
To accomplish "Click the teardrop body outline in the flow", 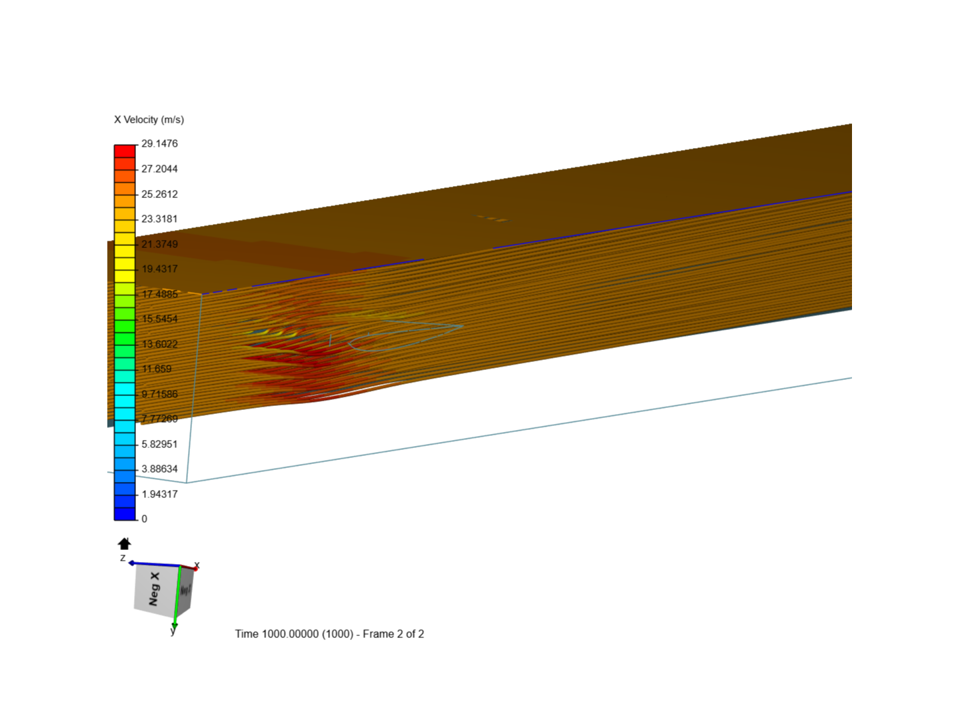I will [405, 337].
